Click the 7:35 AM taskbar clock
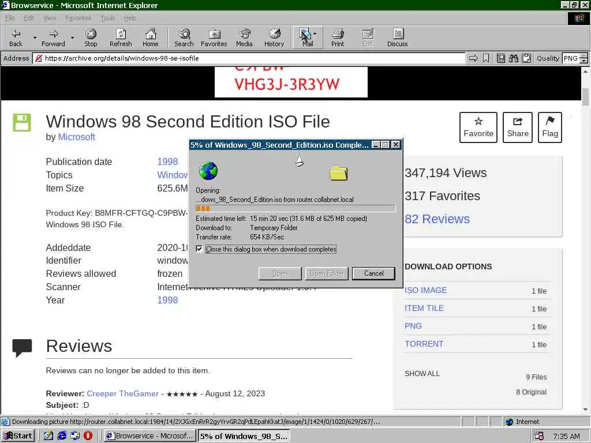 [x=566, y=436]
